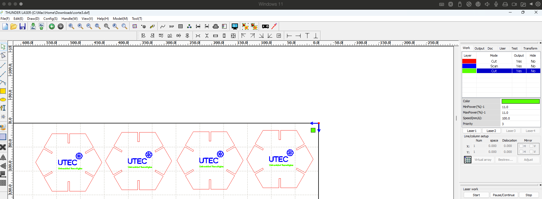The height and width of the screenshot is (199, 542).
Task: Click the Redo gray forward arrow
Action: pos(60,26)
